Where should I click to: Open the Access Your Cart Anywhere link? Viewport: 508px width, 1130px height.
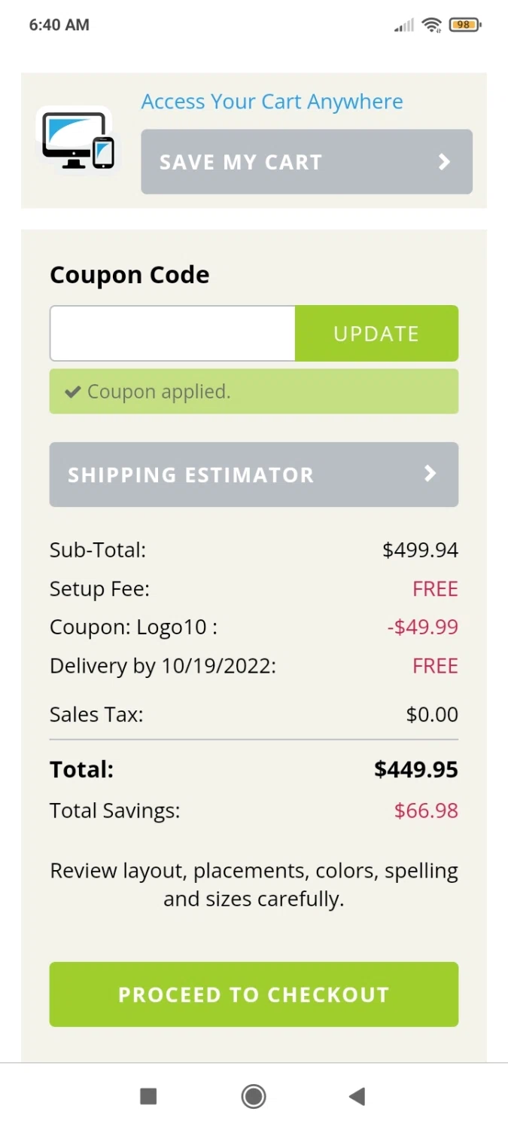pos(272,102)
